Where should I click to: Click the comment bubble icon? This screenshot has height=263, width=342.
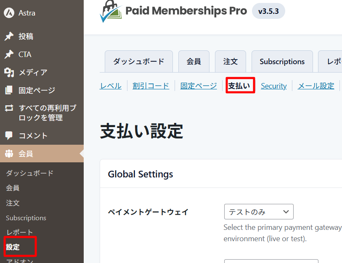tap(9, 135)
